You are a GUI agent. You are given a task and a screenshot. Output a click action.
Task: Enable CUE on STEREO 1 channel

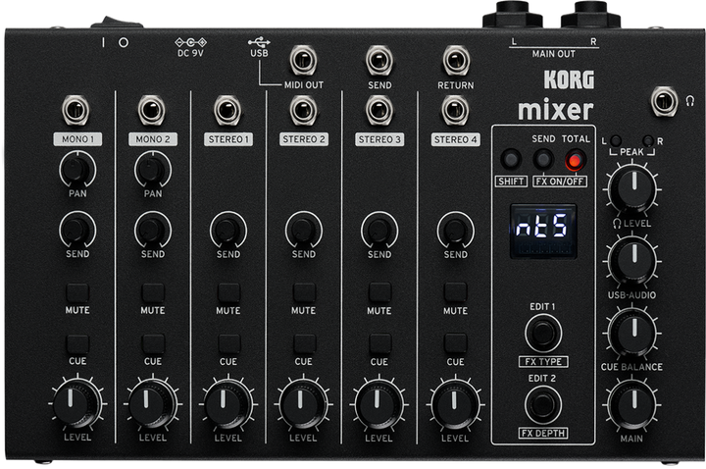228,343
